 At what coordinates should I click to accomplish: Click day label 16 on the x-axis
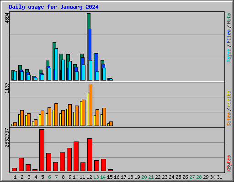[117, 177]
